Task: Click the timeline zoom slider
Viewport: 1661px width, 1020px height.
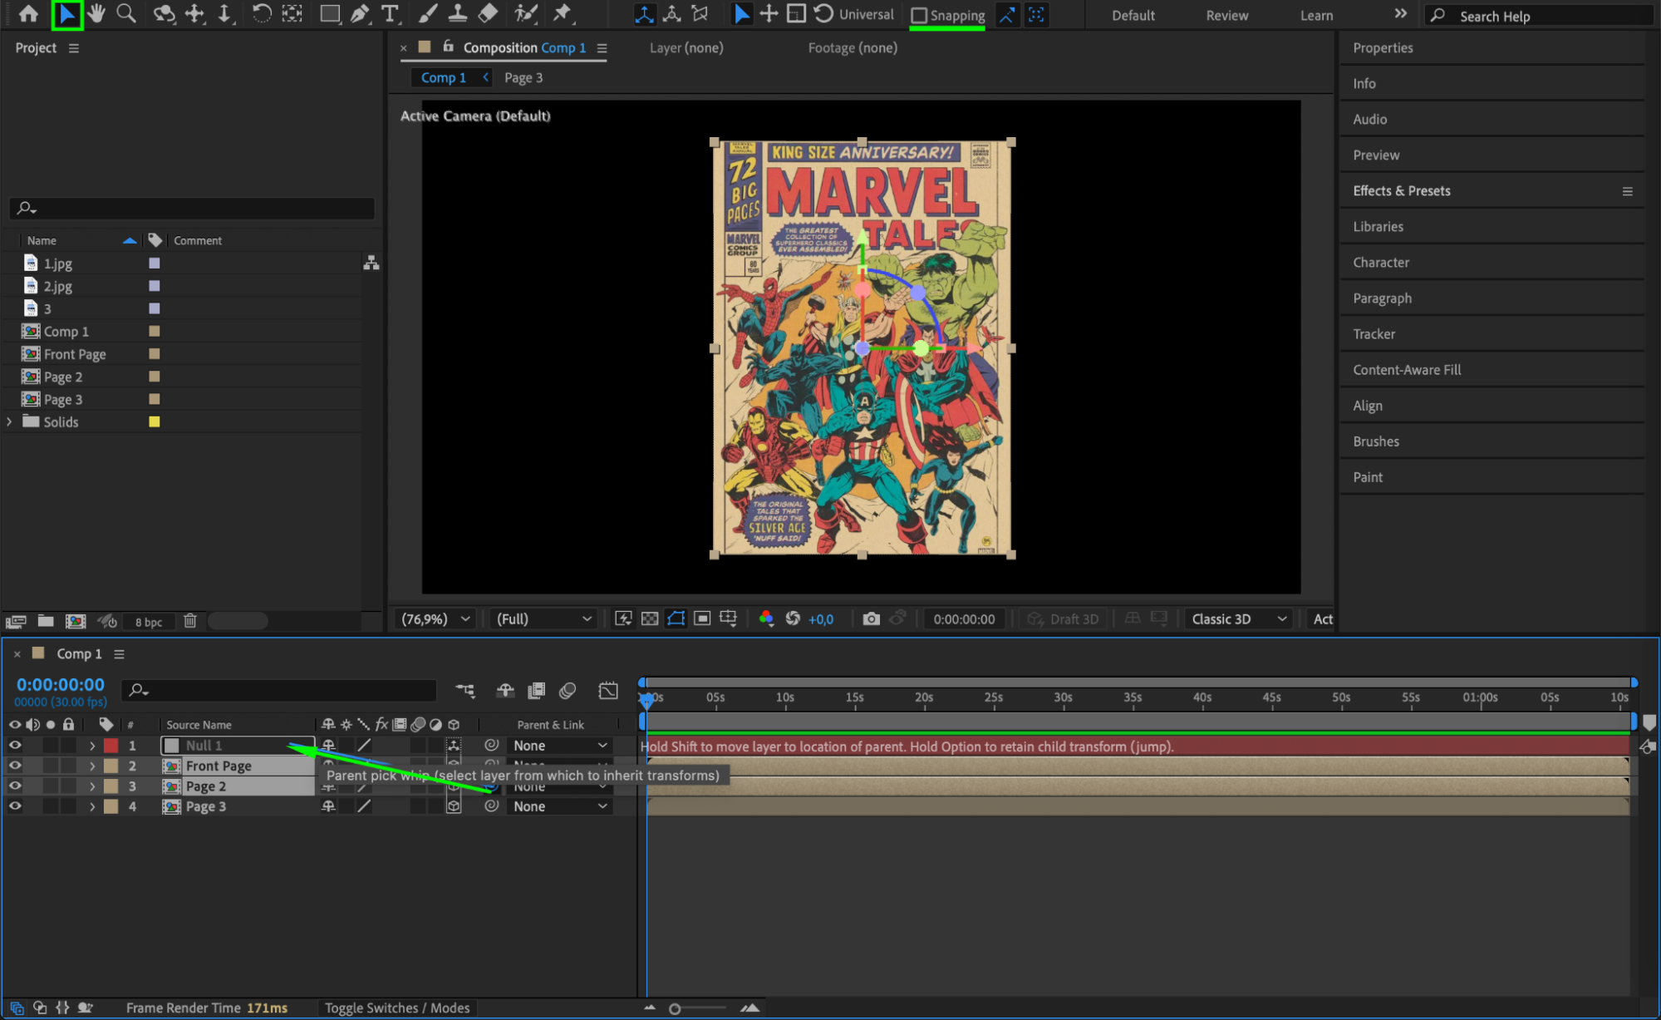Action: tap(675, 1008)
